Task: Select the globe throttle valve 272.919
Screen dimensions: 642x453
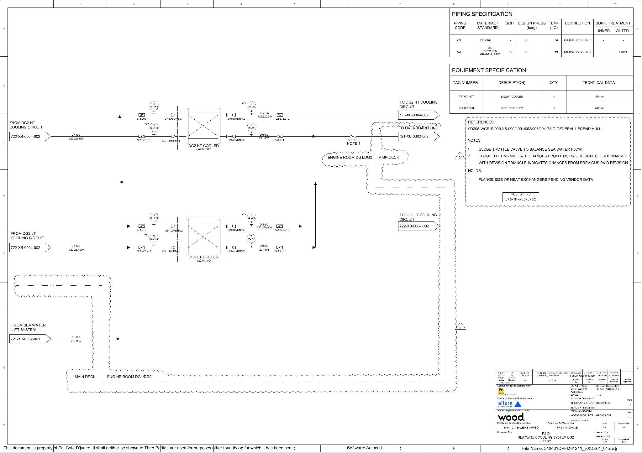Action: [x=353, y=136]
